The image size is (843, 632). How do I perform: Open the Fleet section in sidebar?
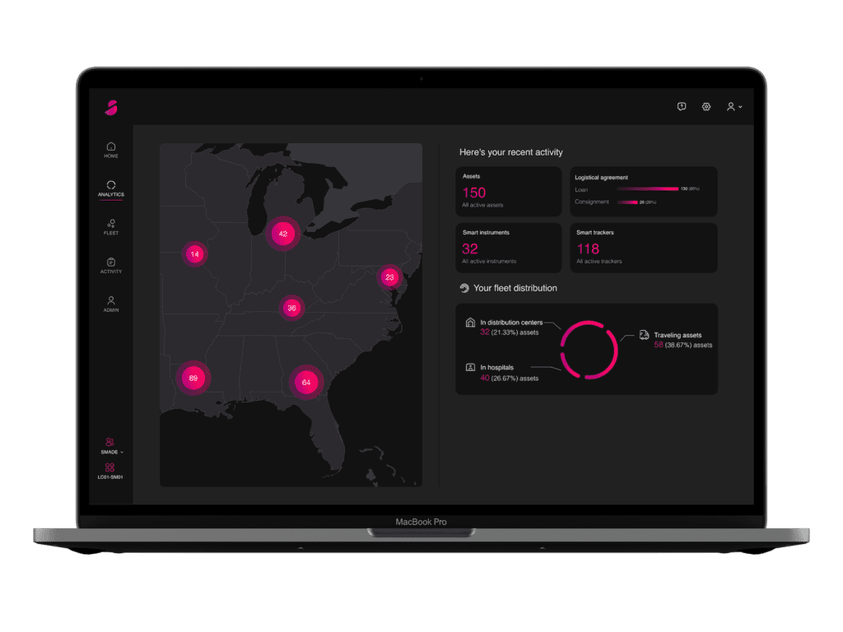[110, 227]
